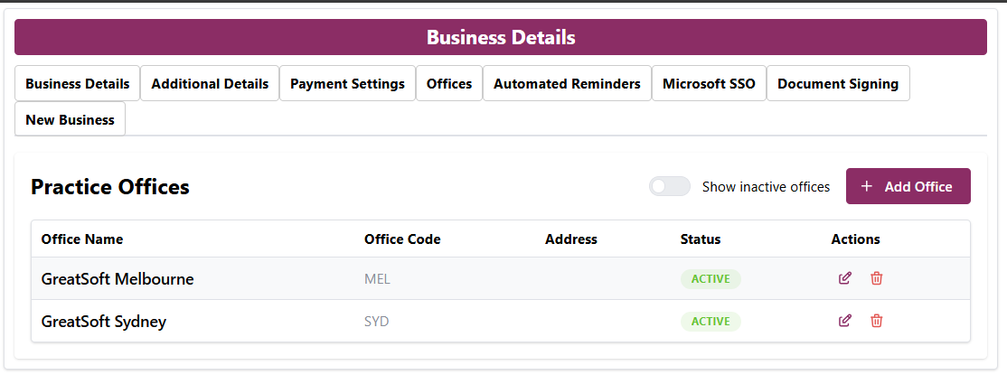The width and height of the screenshot is (1007, 384).
Task: Edit the GreatSoft Melbourne office
Action: pos(845,278)
